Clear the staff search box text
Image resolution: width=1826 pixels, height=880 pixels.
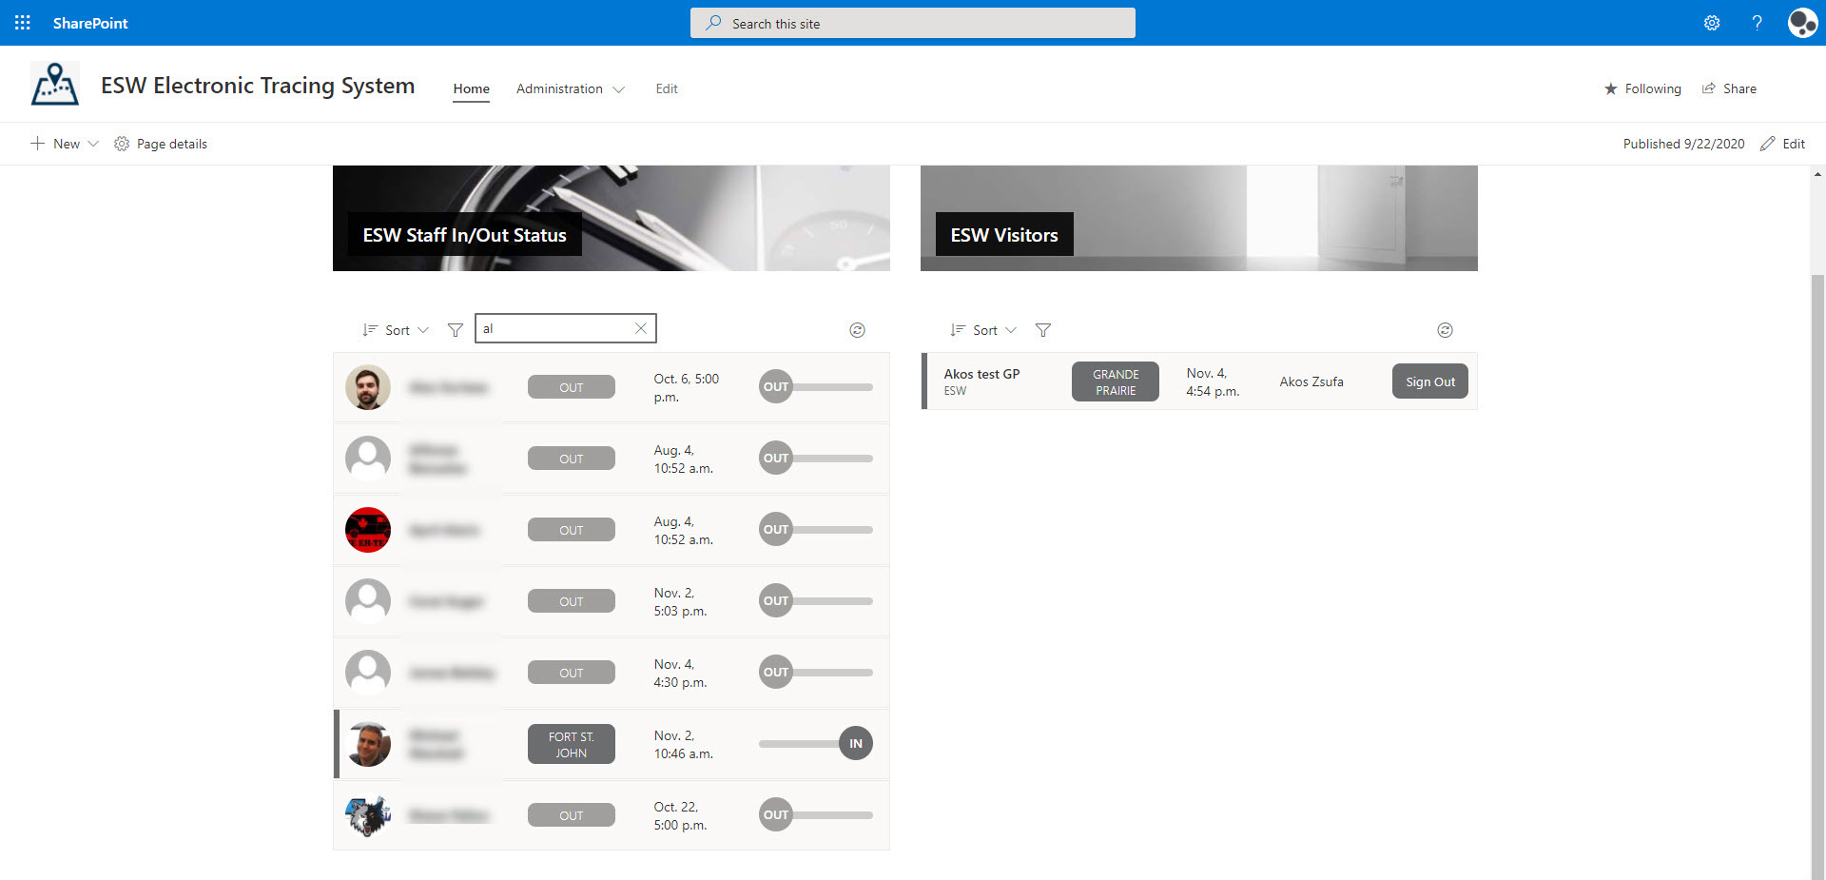[641, 328]
